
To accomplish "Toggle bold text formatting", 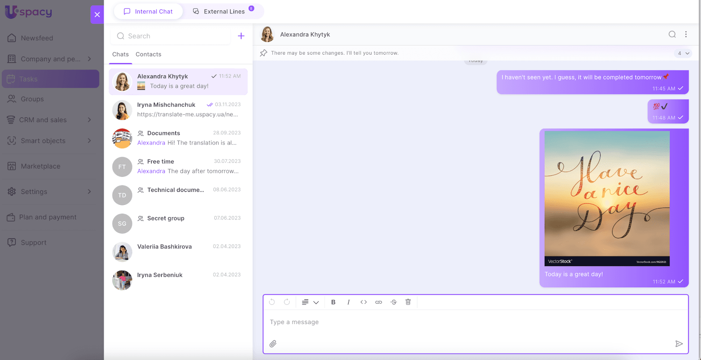I will (333, 302).
